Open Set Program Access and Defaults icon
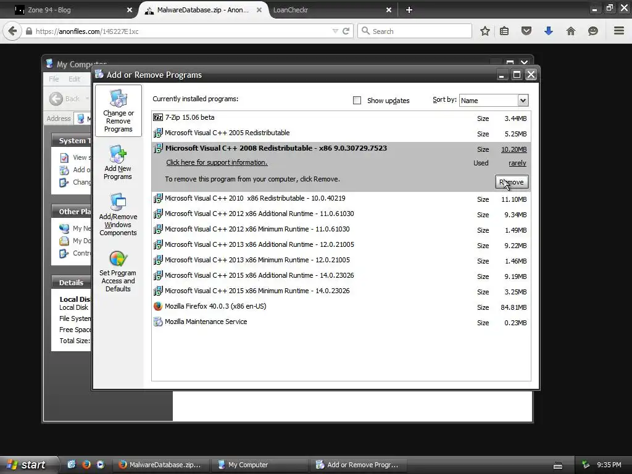The image size is (632, 474). click(118, 272)
